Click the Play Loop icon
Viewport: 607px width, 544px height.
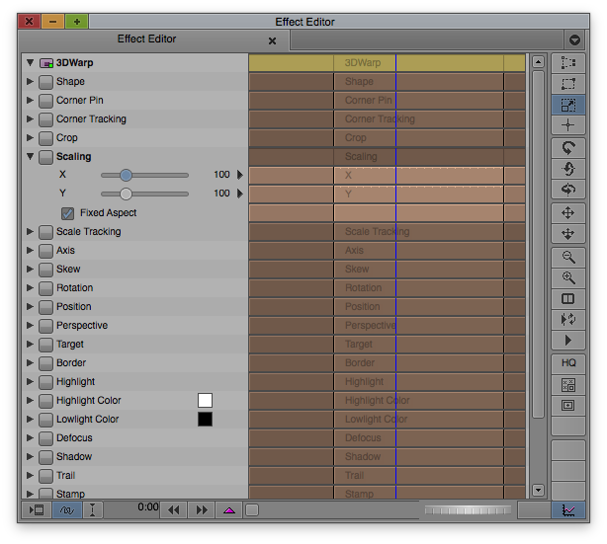(x=567, y=319)
